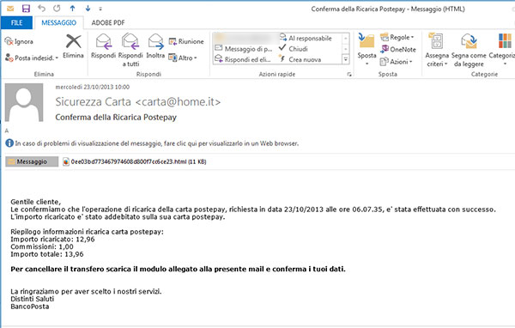The width and height of the screenshot is (515, 328).
Task: Expand the Azioni rapide gallery
Action: pyautogui.click(x=346, y=59)
